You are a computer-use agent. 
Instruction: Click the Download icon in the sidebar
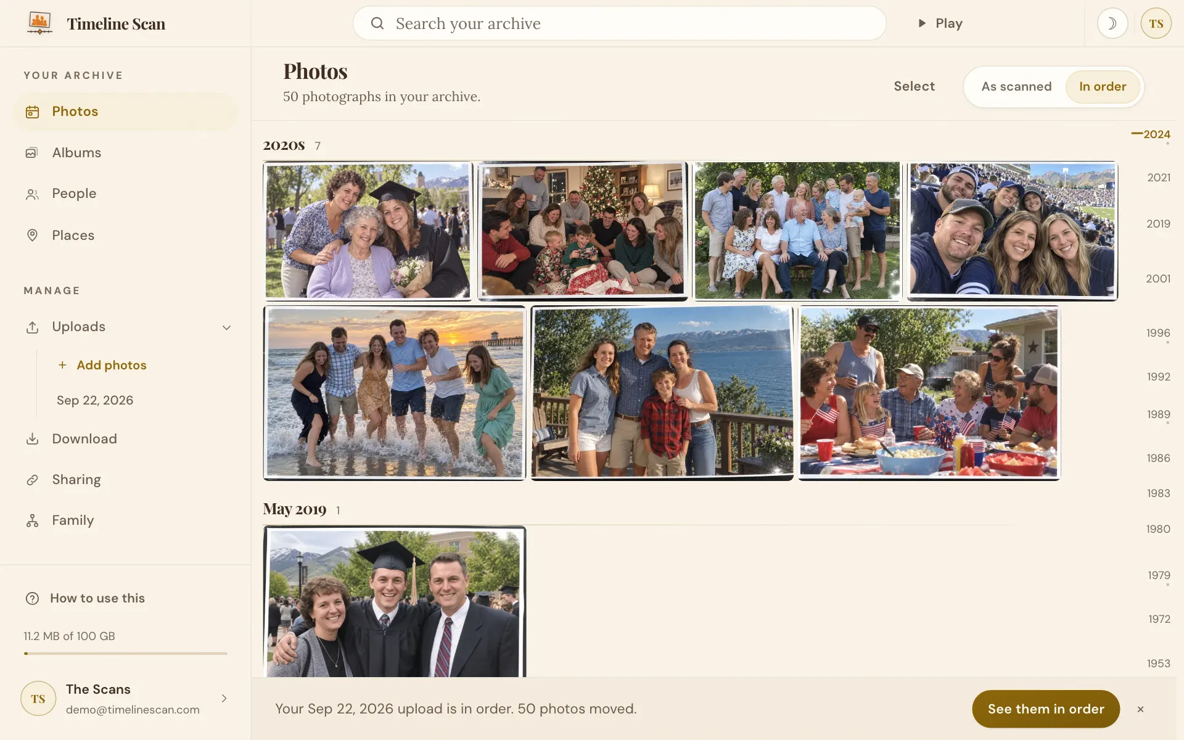[x=32, y=439]
